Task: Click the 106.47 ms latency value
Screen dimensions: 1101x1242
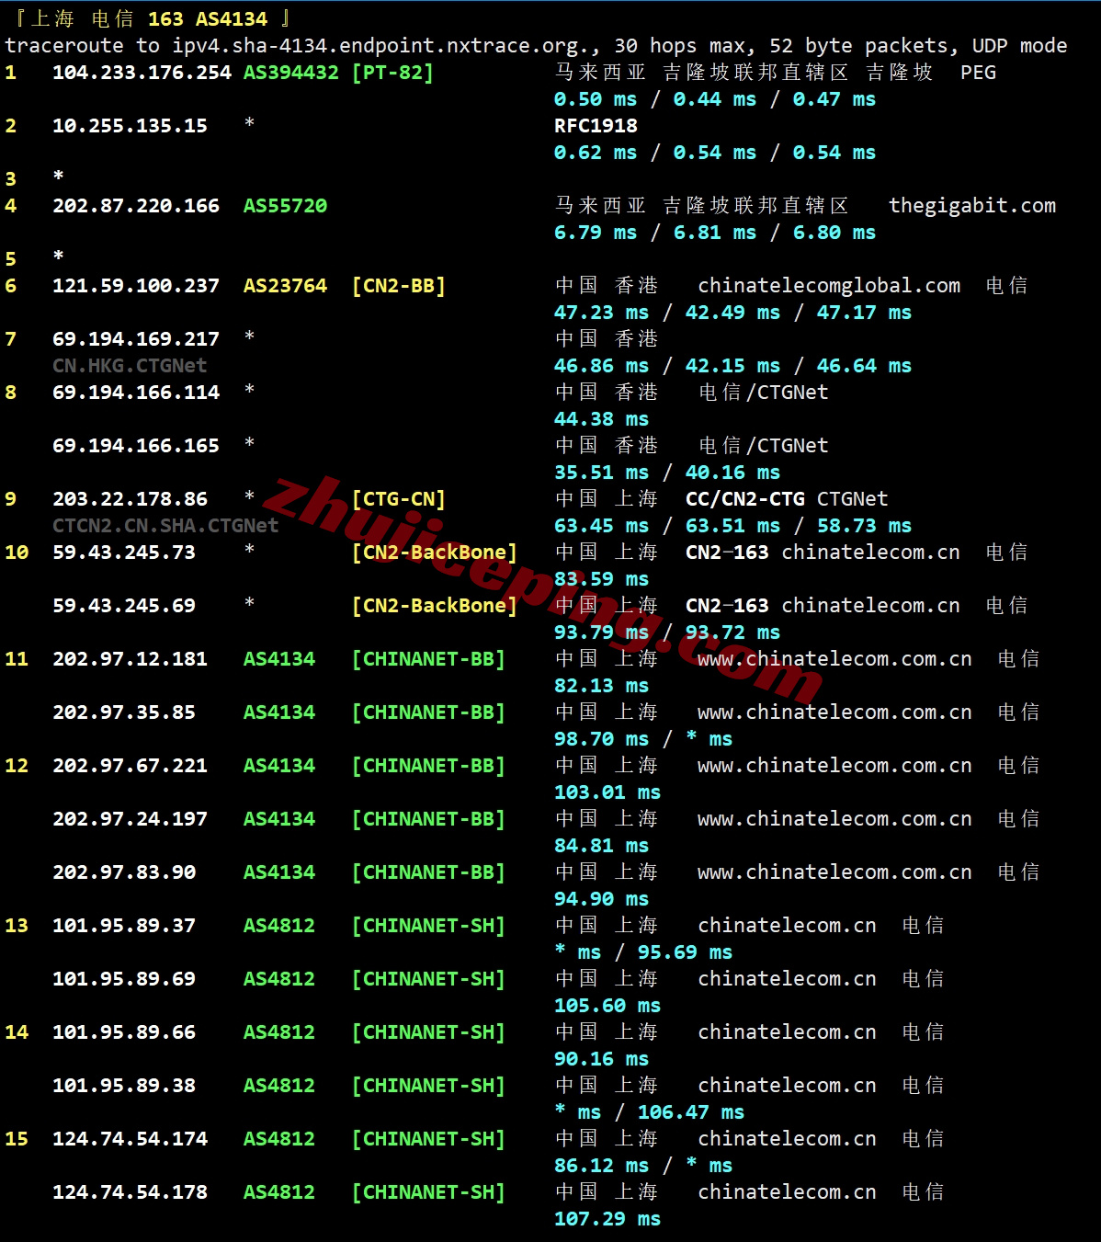Action: point(691,1112)
